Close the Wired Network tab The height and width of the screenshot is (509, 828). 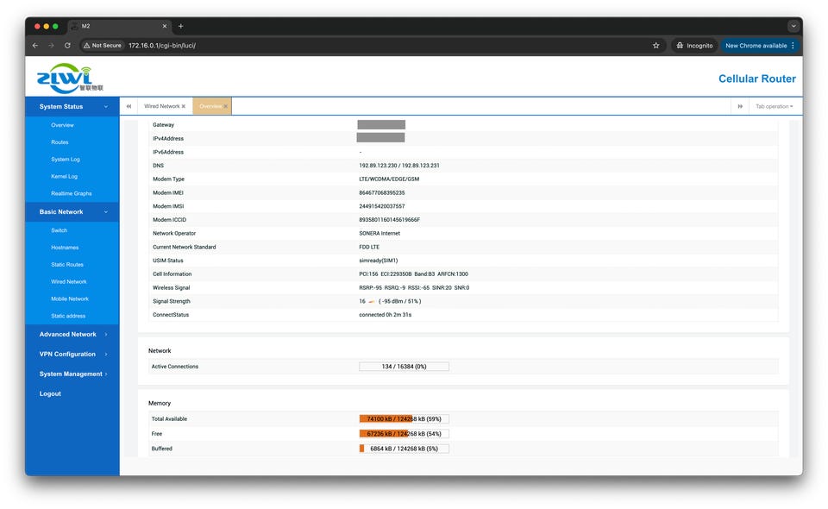pos(184,106)
